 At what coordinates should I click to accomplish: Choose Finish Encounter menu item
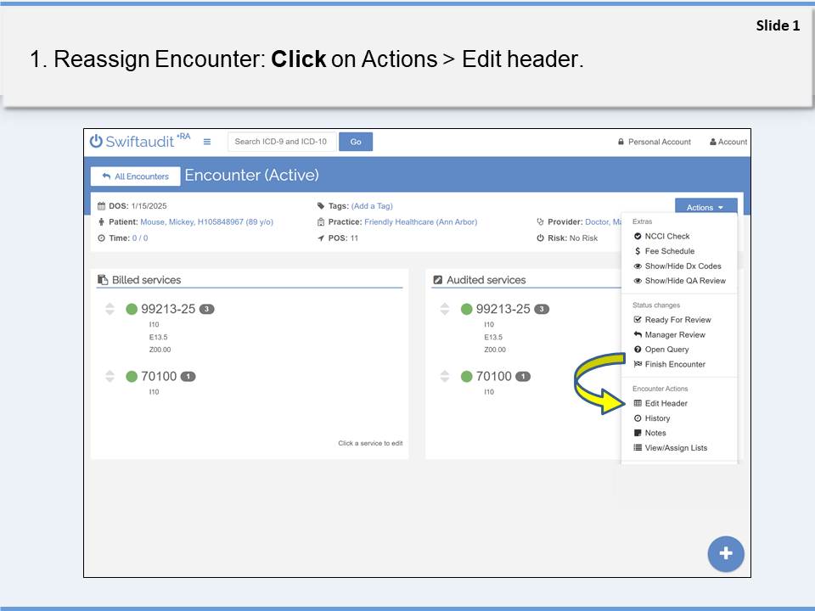tap(674, 365)
